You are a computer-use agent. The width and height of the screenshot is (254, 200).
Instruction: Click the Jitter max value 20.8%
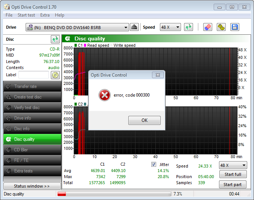(x=163, y=177)
